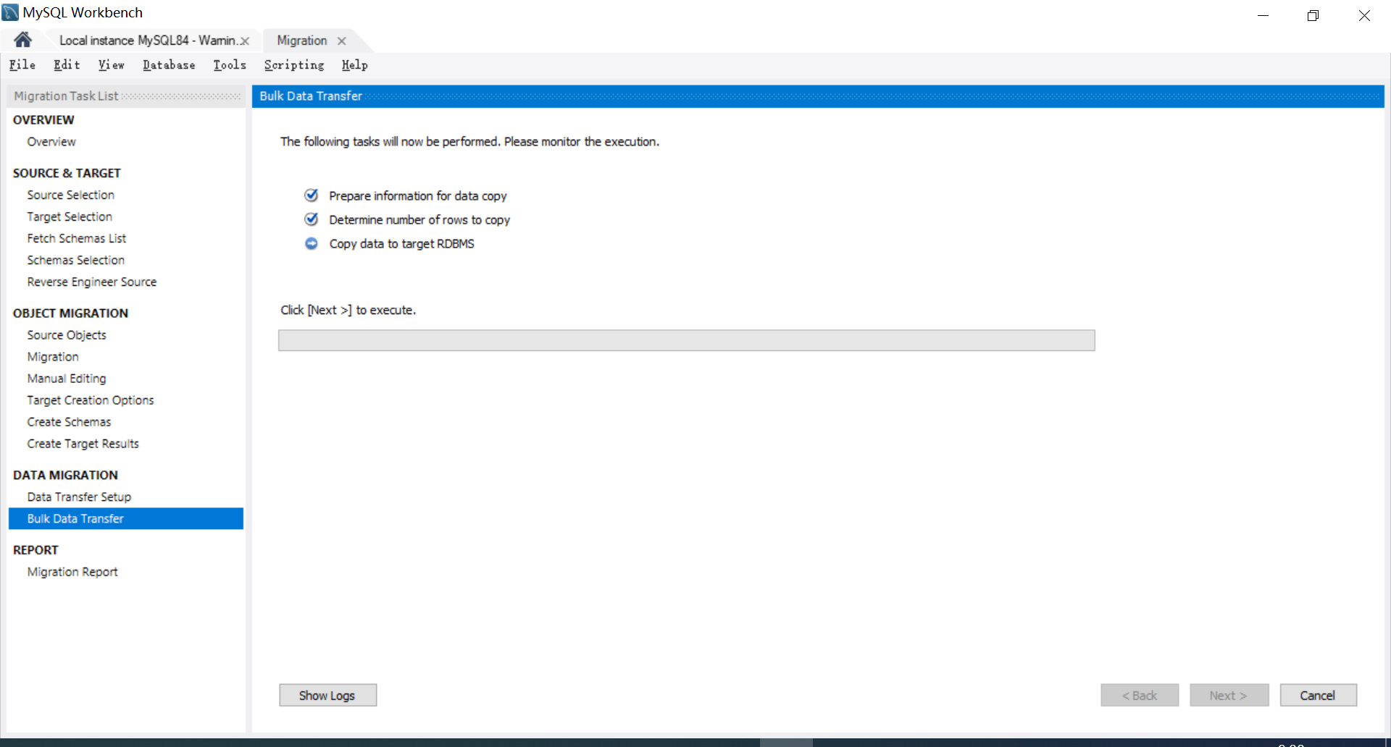
Task: Restore down the MySQL Workbench window
Action: pos(1313,15)
